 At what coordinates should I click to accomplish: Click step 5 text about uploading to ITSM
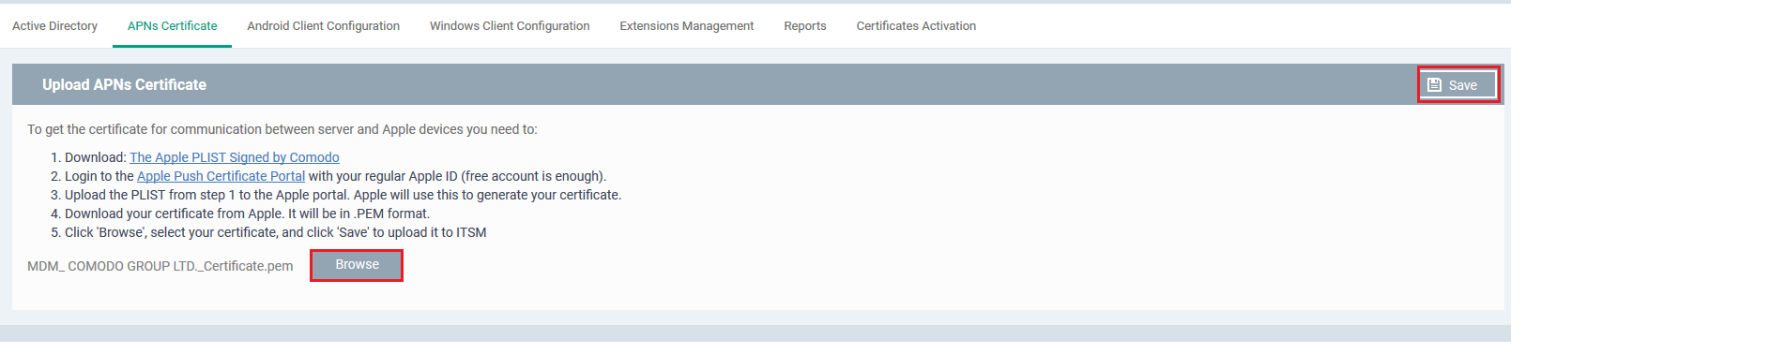click(x=275, y=232)
